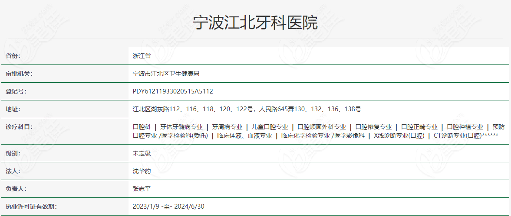Click 医学检验科(委托) text
The width and height of the screenshot is (511, 216).
185,136
